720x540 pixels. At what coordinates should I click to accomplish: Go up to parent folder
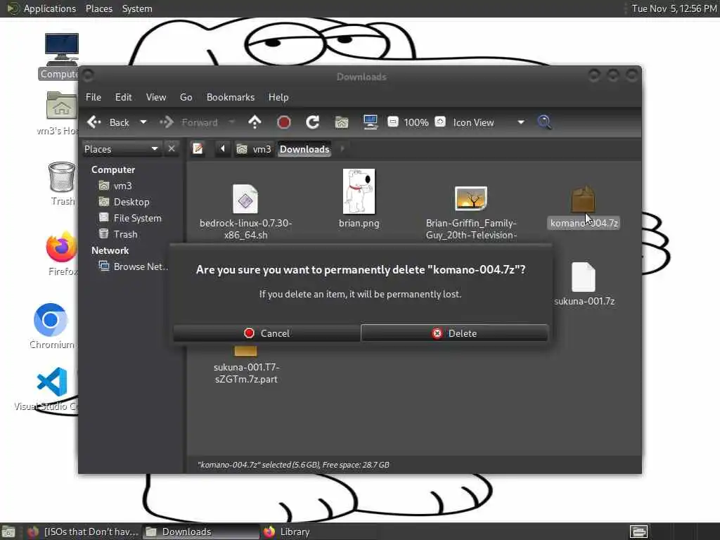pyautogui.click(x=255, y=122)
